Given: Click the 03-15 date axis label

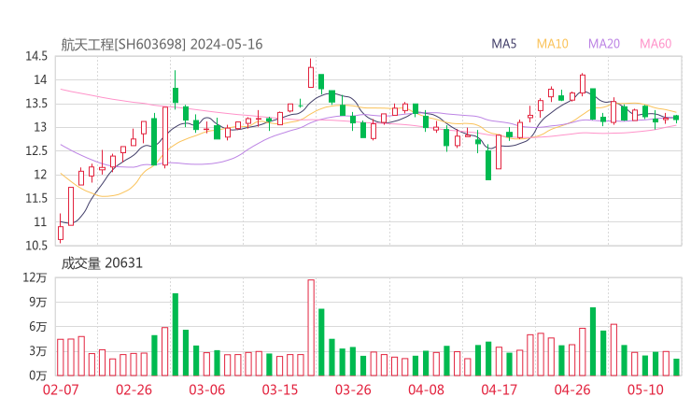Looking at the screenshot, I should (280, 390).
